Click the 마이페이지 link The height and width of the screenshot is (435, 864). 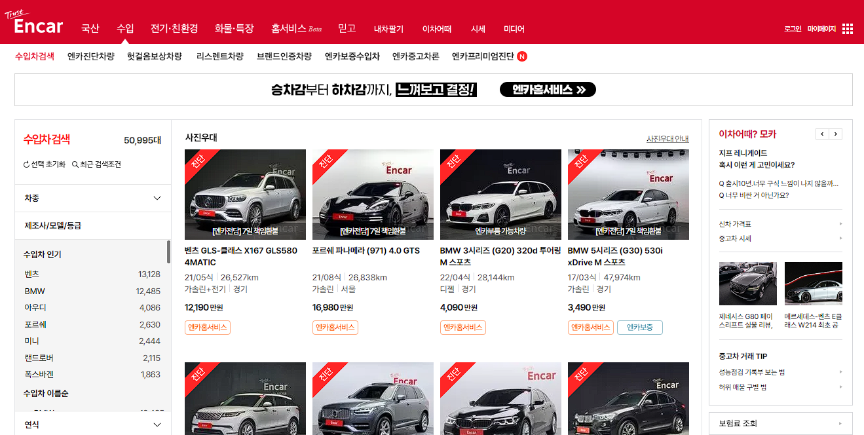click(821, 29)
